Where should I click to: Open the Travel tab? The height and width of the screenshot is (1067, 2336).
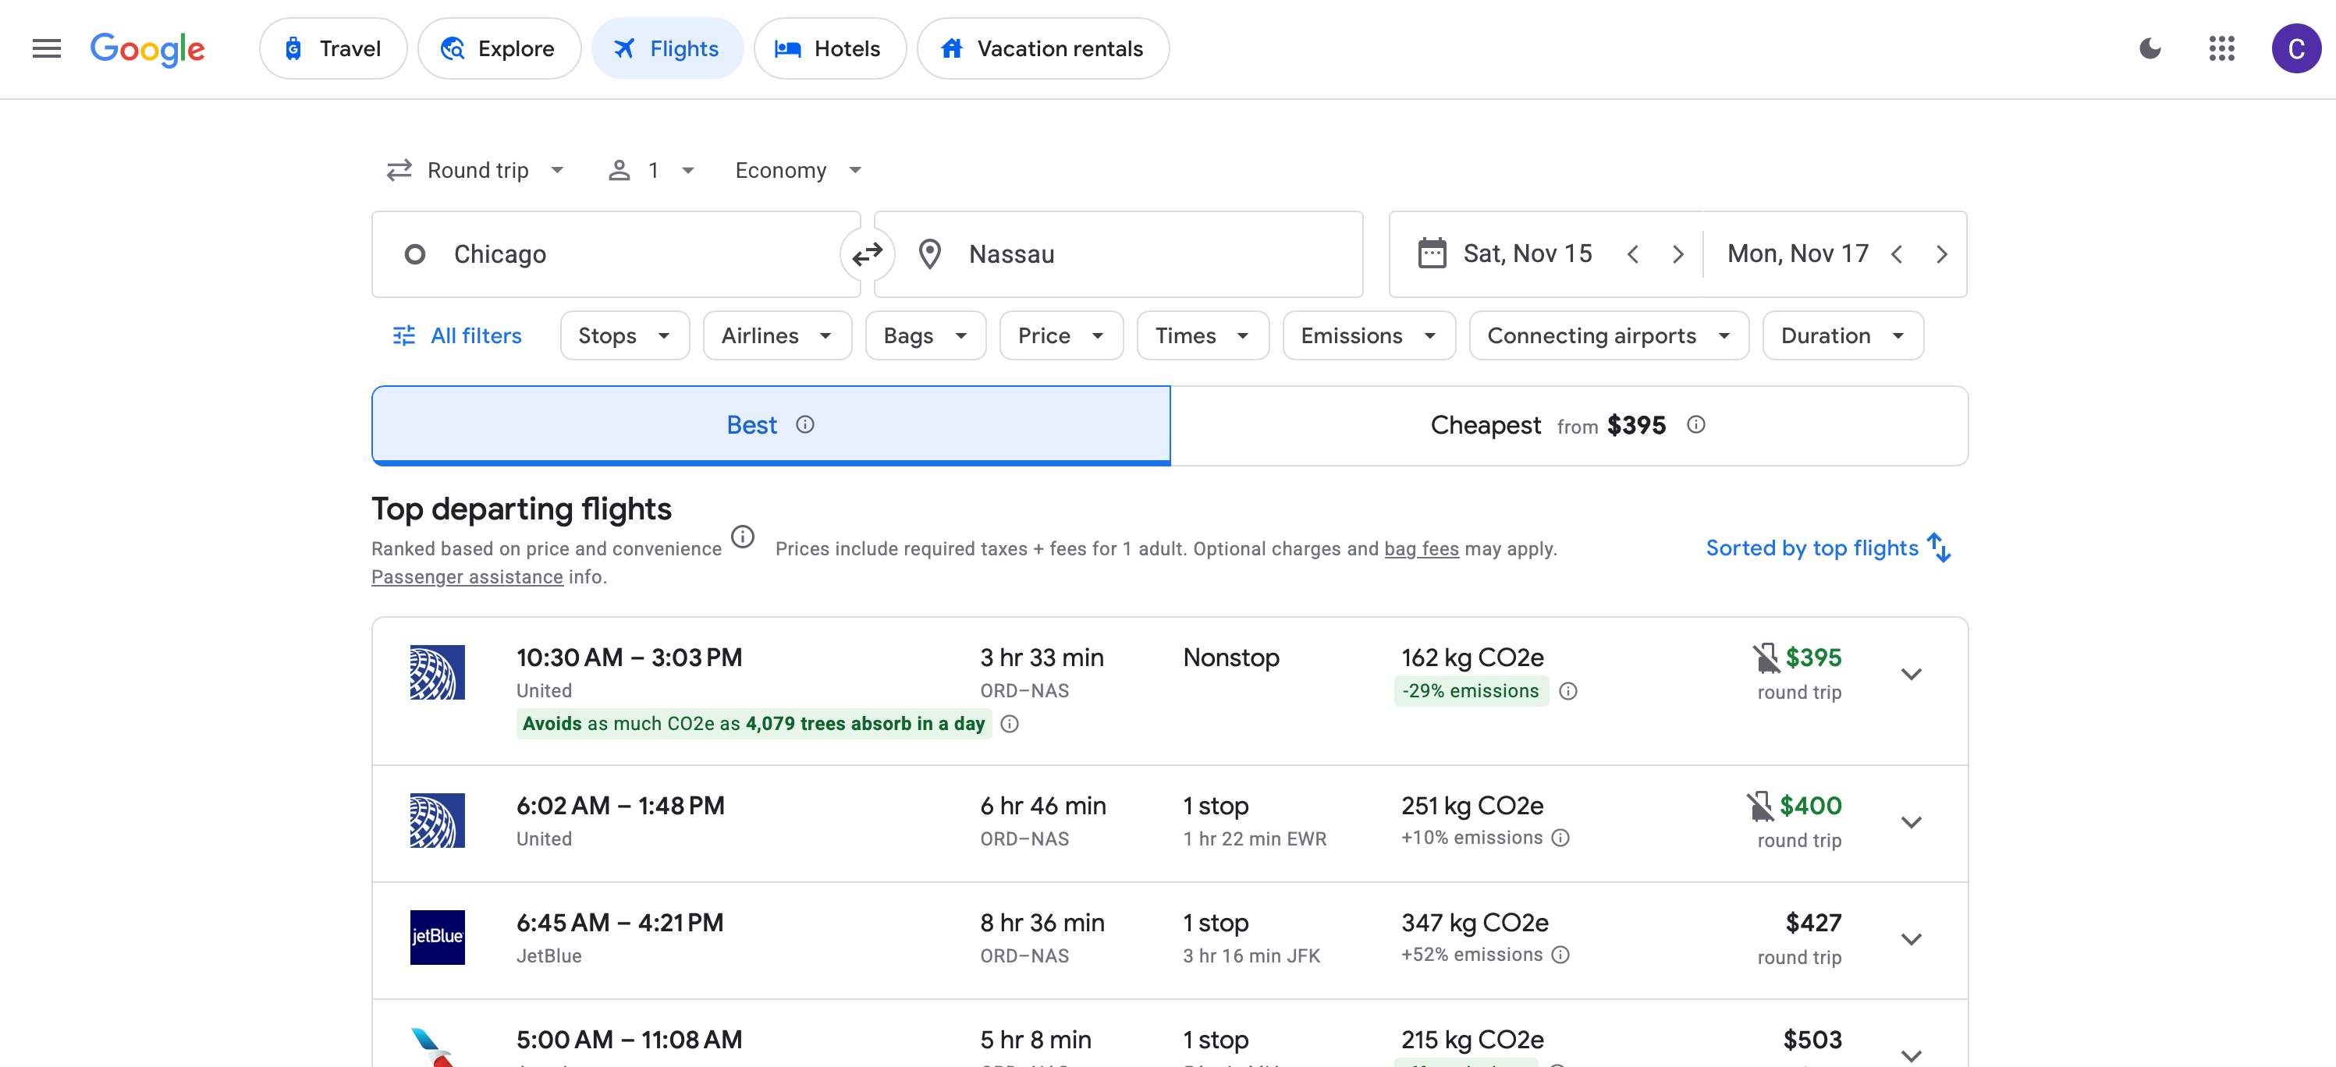coord(333,49)
